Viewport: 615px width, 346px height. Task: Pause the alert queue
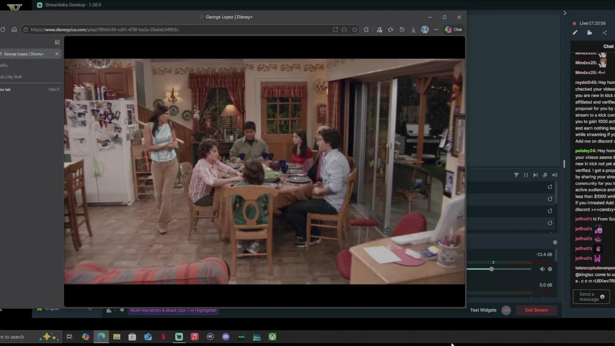pyautogui.click(x=526, y=175)
